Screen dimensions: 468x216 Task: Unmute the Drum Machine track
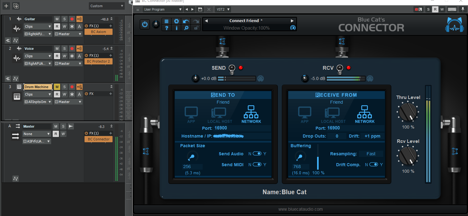[57, 87]
